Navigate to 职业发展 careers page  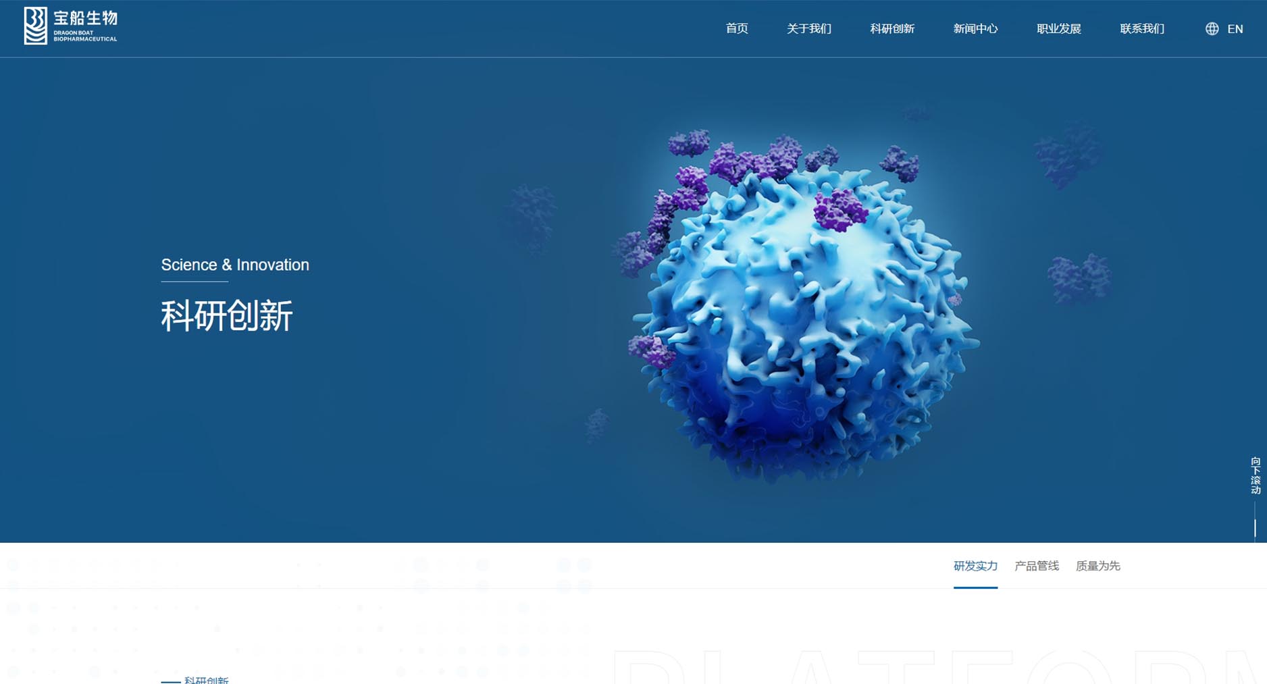pyautogui.click(x=1058, y=29)
